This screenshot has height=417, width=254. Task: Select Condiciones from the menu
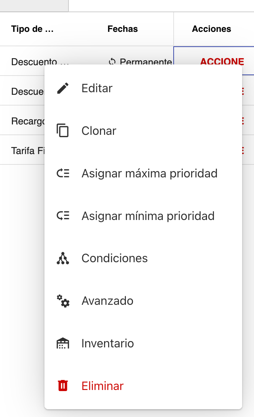114,258
